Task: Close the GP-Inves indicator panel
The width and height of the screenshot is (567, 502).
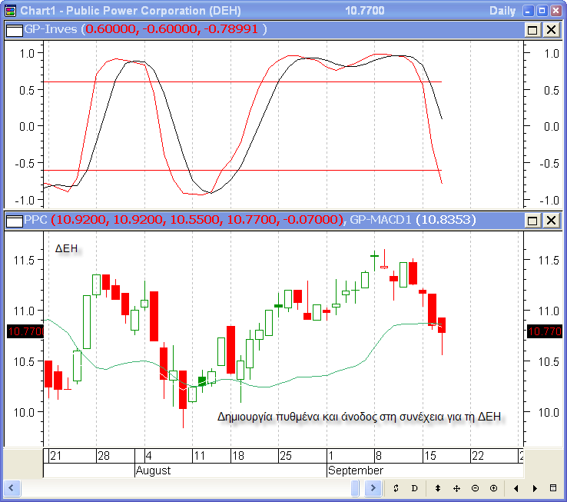Action: coord(551,29)
